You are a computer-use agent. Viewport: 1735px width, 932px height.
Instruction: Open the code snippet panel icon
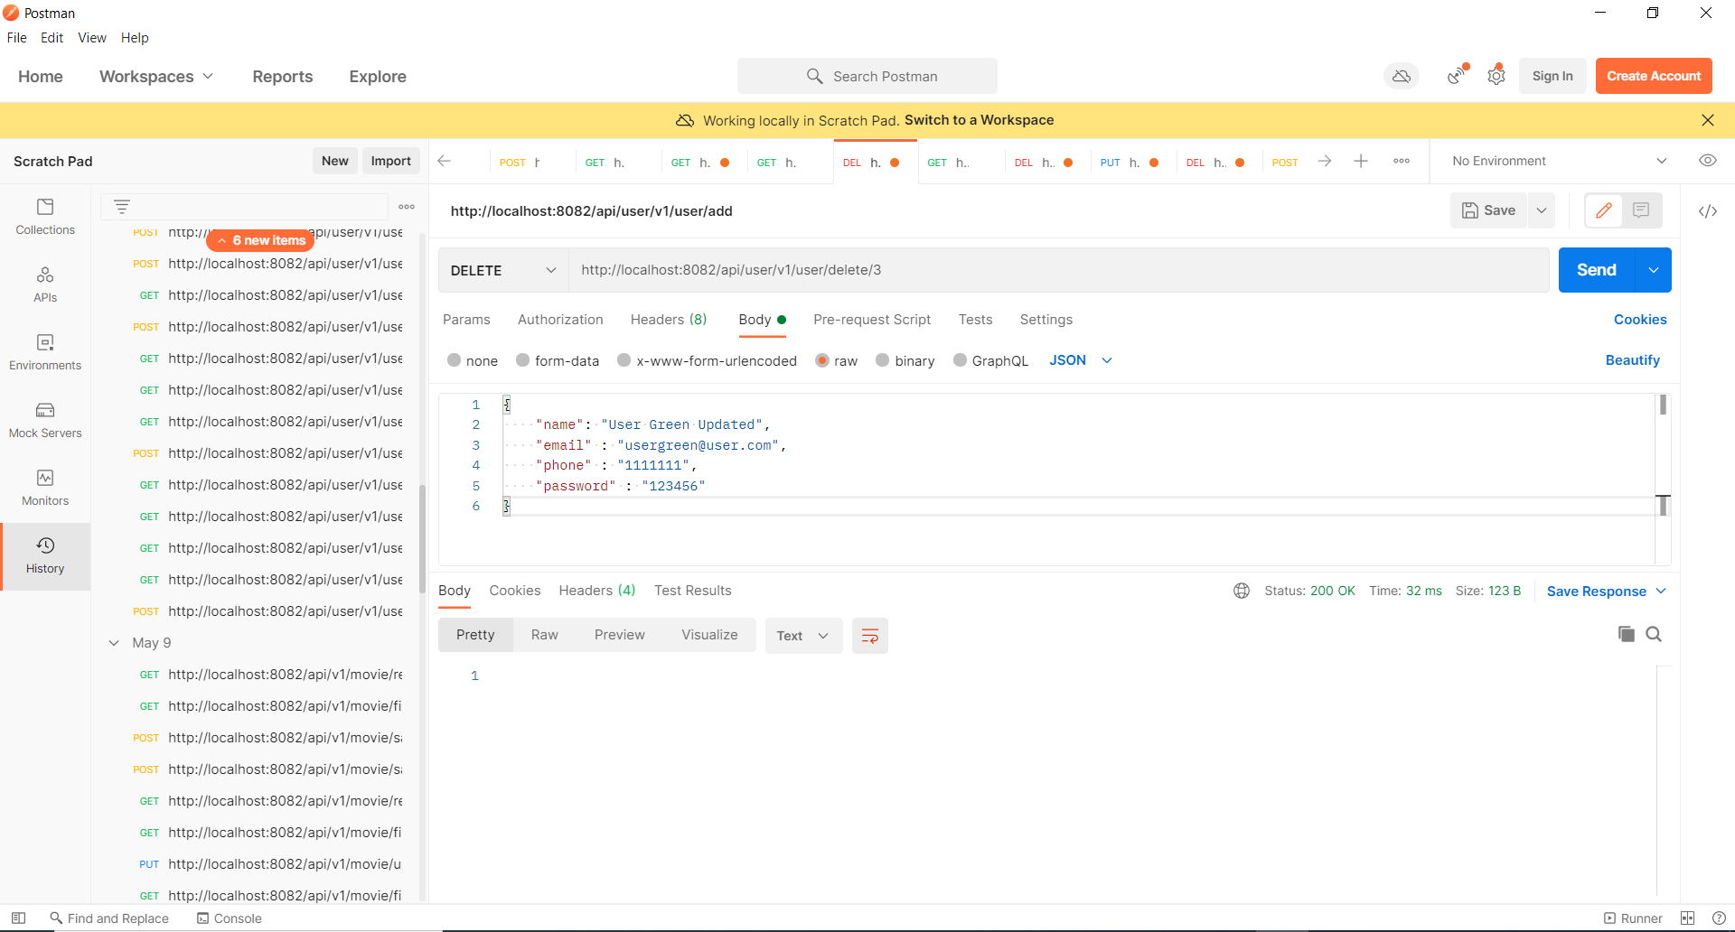1707,211
